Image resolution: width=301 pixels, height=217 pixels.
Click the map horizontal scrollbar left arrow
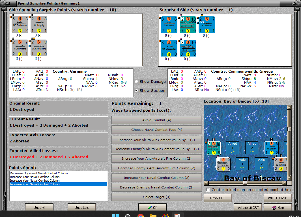(206, 183)
